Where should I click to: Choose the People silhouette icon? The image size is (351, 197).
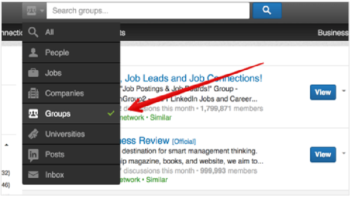[33, 53]
